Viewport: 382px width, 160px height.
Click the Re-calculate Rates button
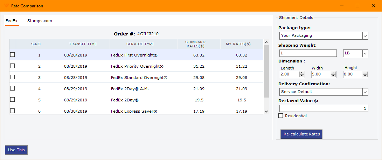(301, 134)
